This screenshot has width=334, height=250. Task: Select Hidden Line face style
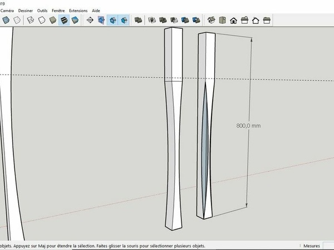coord(41,20)
